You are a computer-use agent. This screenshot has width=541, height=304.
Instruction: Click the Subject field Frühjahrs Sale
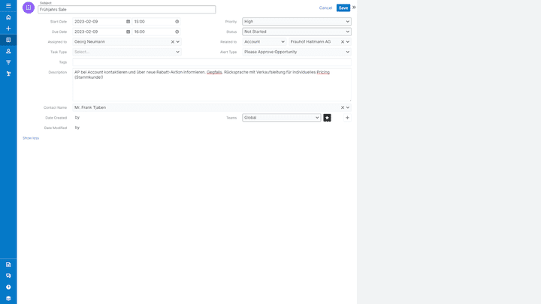[x=127, y=10]
